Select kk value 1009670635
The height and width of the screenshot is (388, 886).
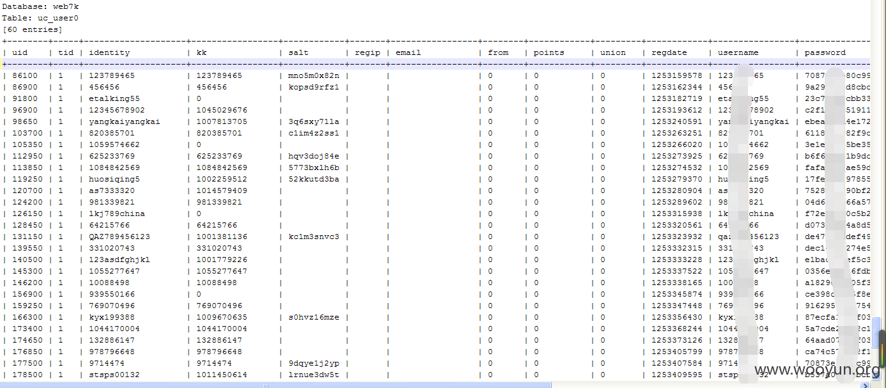click(x=222, y=317)
